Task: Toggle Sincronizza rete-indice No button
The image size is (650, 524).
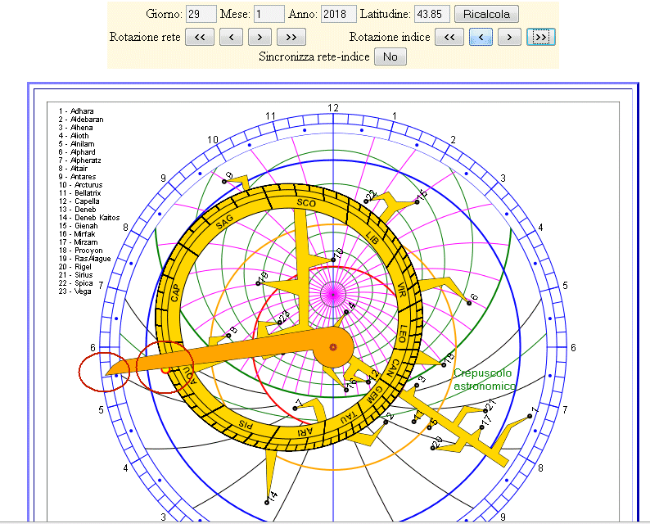Action: 390,56
